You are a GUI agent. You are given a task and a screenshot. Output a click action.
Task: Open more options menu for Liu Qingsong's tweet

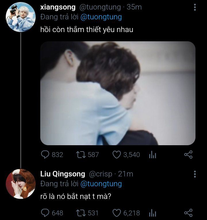click(195, 174)
